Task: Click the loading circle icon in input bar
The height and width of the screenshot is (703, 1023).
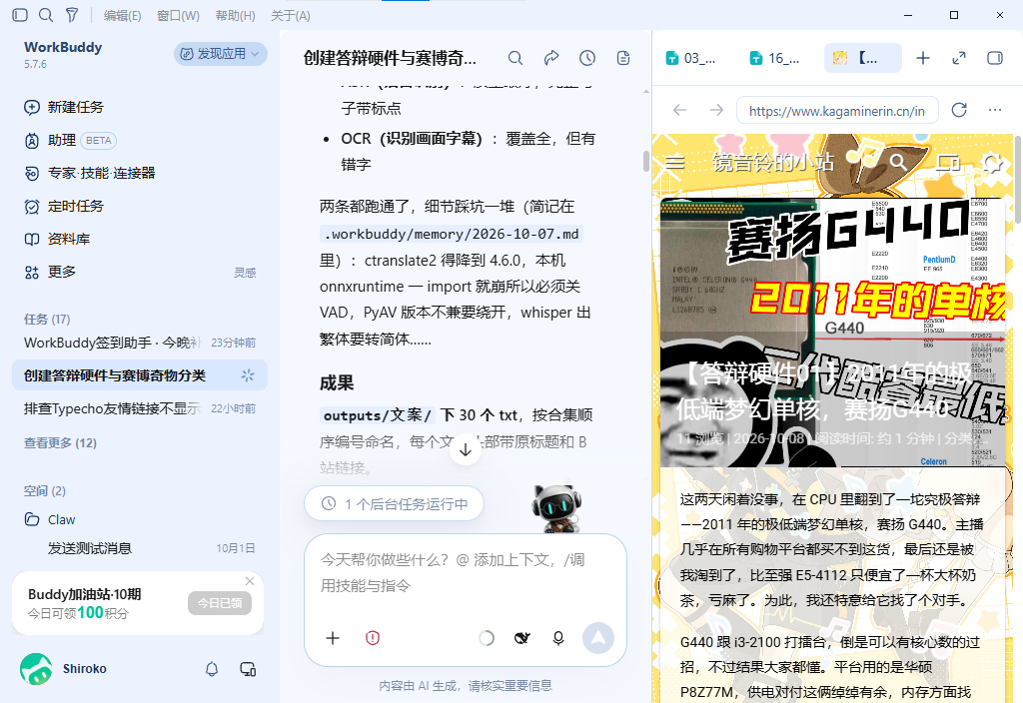Action: click(x=487, y=638)
